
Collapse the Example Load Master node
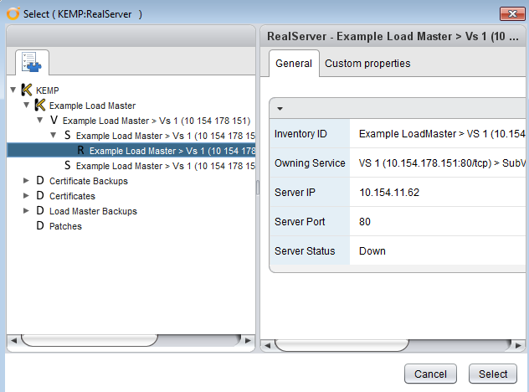click(27, 105)
